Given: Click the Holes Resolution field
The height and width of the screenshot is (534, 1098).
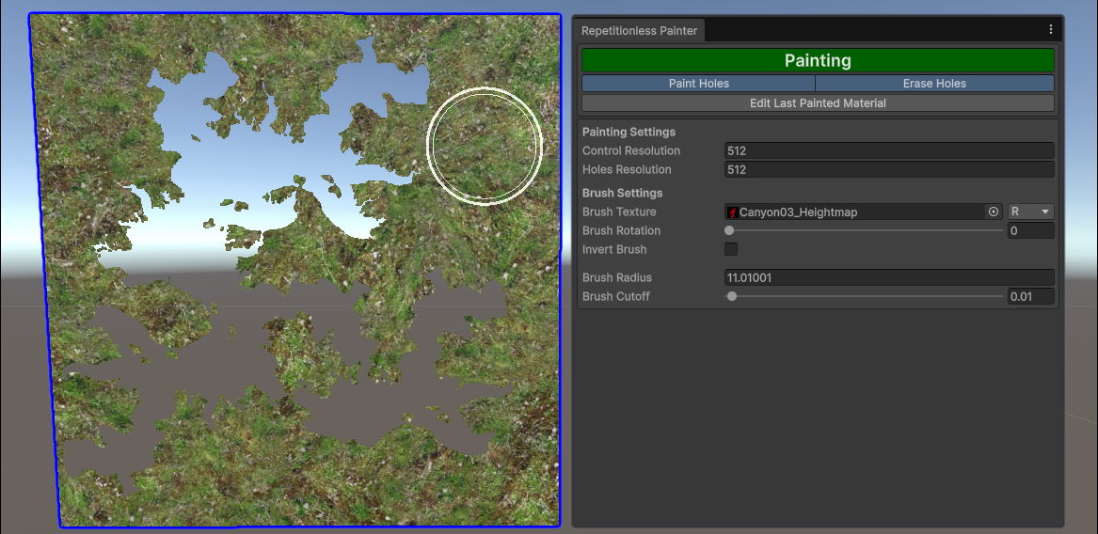Looking at the screenshot, I should click(x=888, y=169).
